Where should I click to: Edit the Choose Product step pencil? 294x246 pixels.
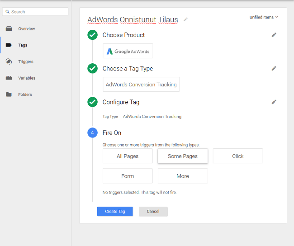click(x=274, y=35)
